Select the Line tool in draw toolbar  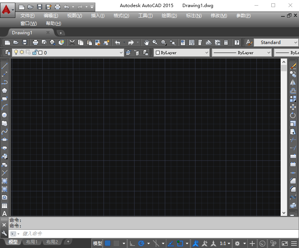[4, 66]
